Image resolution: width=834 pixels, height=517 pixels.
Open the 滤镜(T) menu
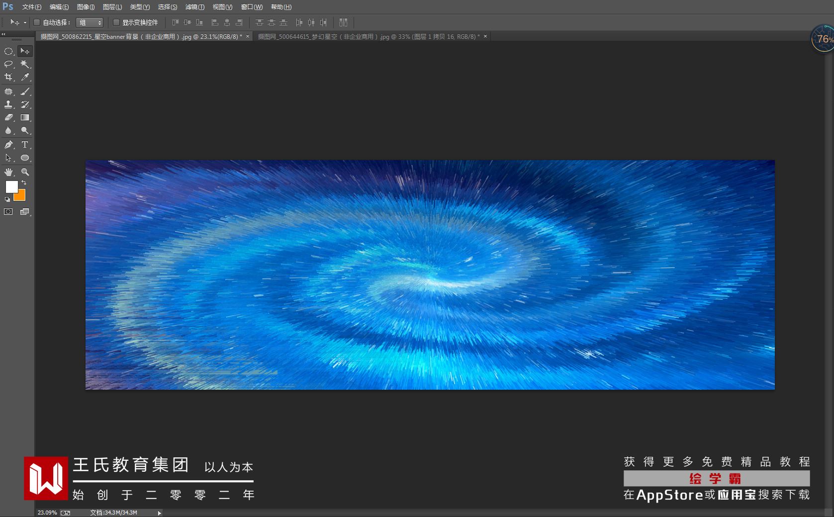click(195, 7)
